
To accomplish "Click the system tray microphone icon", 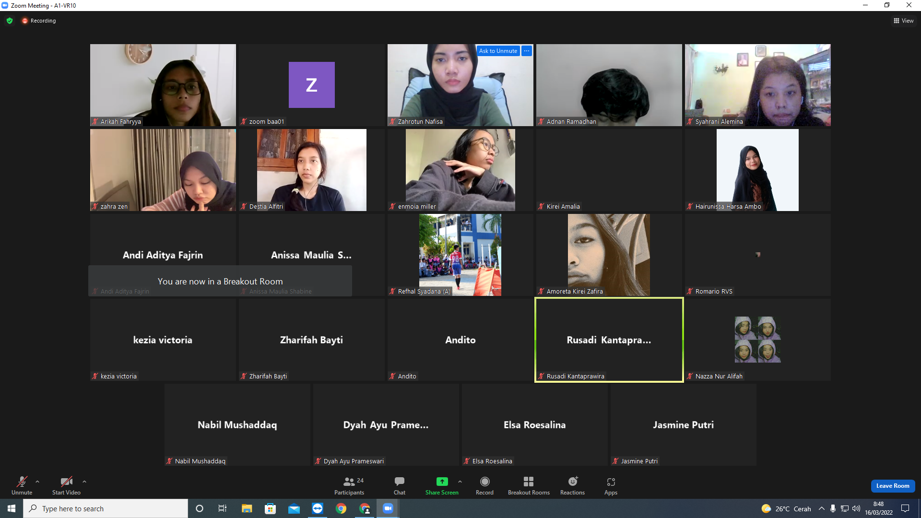I will [833, 508].
